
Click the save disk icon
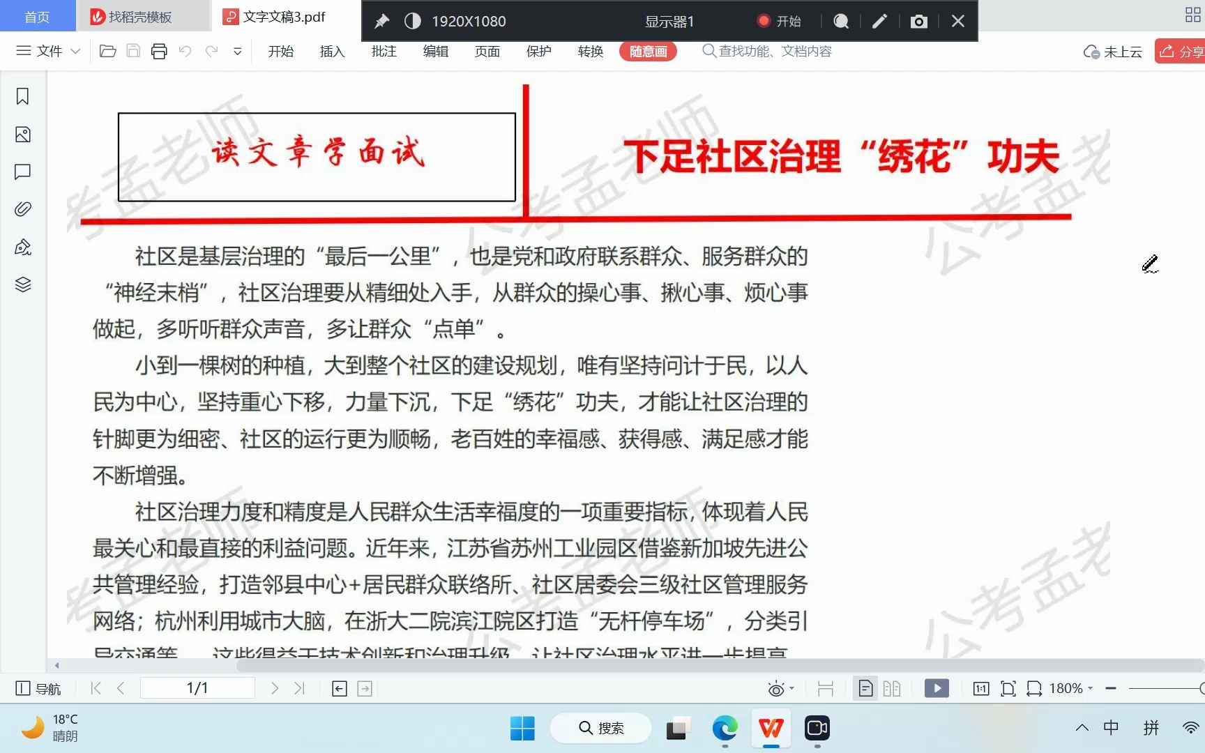coord(133,51)
